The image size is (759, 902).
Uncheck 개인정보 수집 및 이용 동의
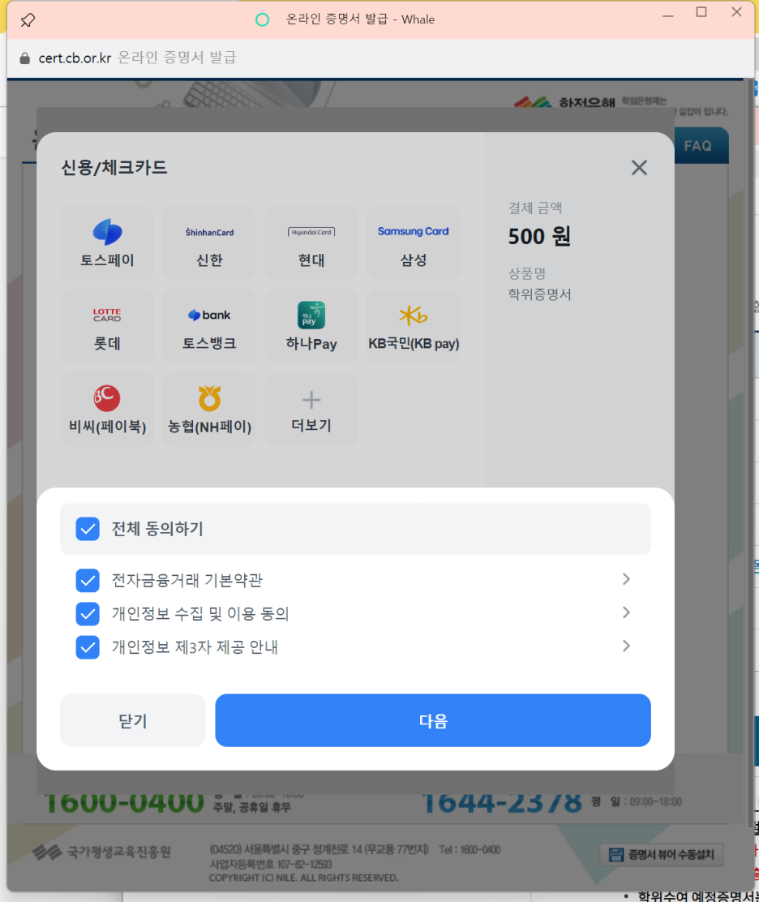point(88,614)
